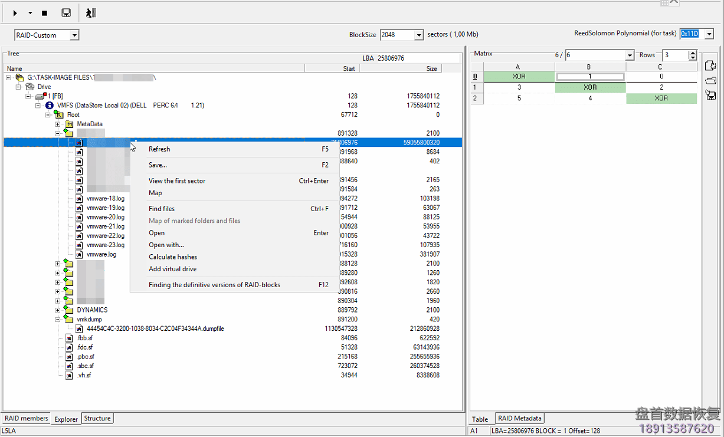Select the vmware-23.log file icon
Viewport: 724px width, 437px height.
[79, 245]
